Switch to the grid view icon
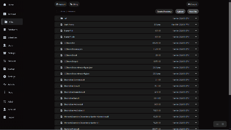231x130 pixels. [217, 124]
